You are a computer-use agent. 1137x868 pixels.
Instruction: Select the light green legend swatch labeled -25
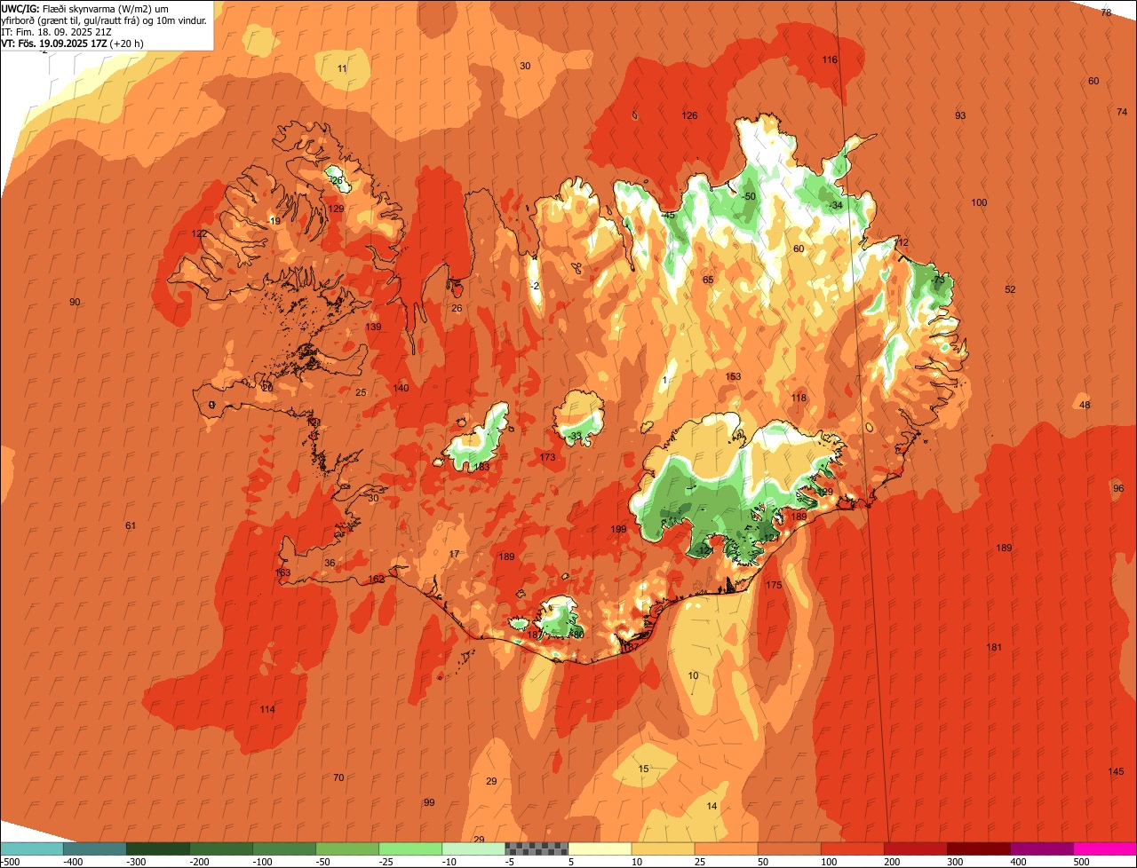coord(410,849)
